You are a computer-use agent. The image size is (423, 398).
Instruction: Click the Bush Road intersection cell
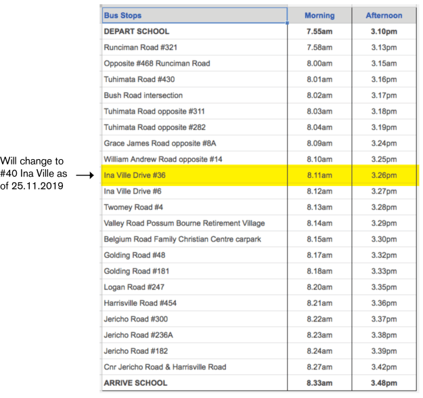click(143, 95)
